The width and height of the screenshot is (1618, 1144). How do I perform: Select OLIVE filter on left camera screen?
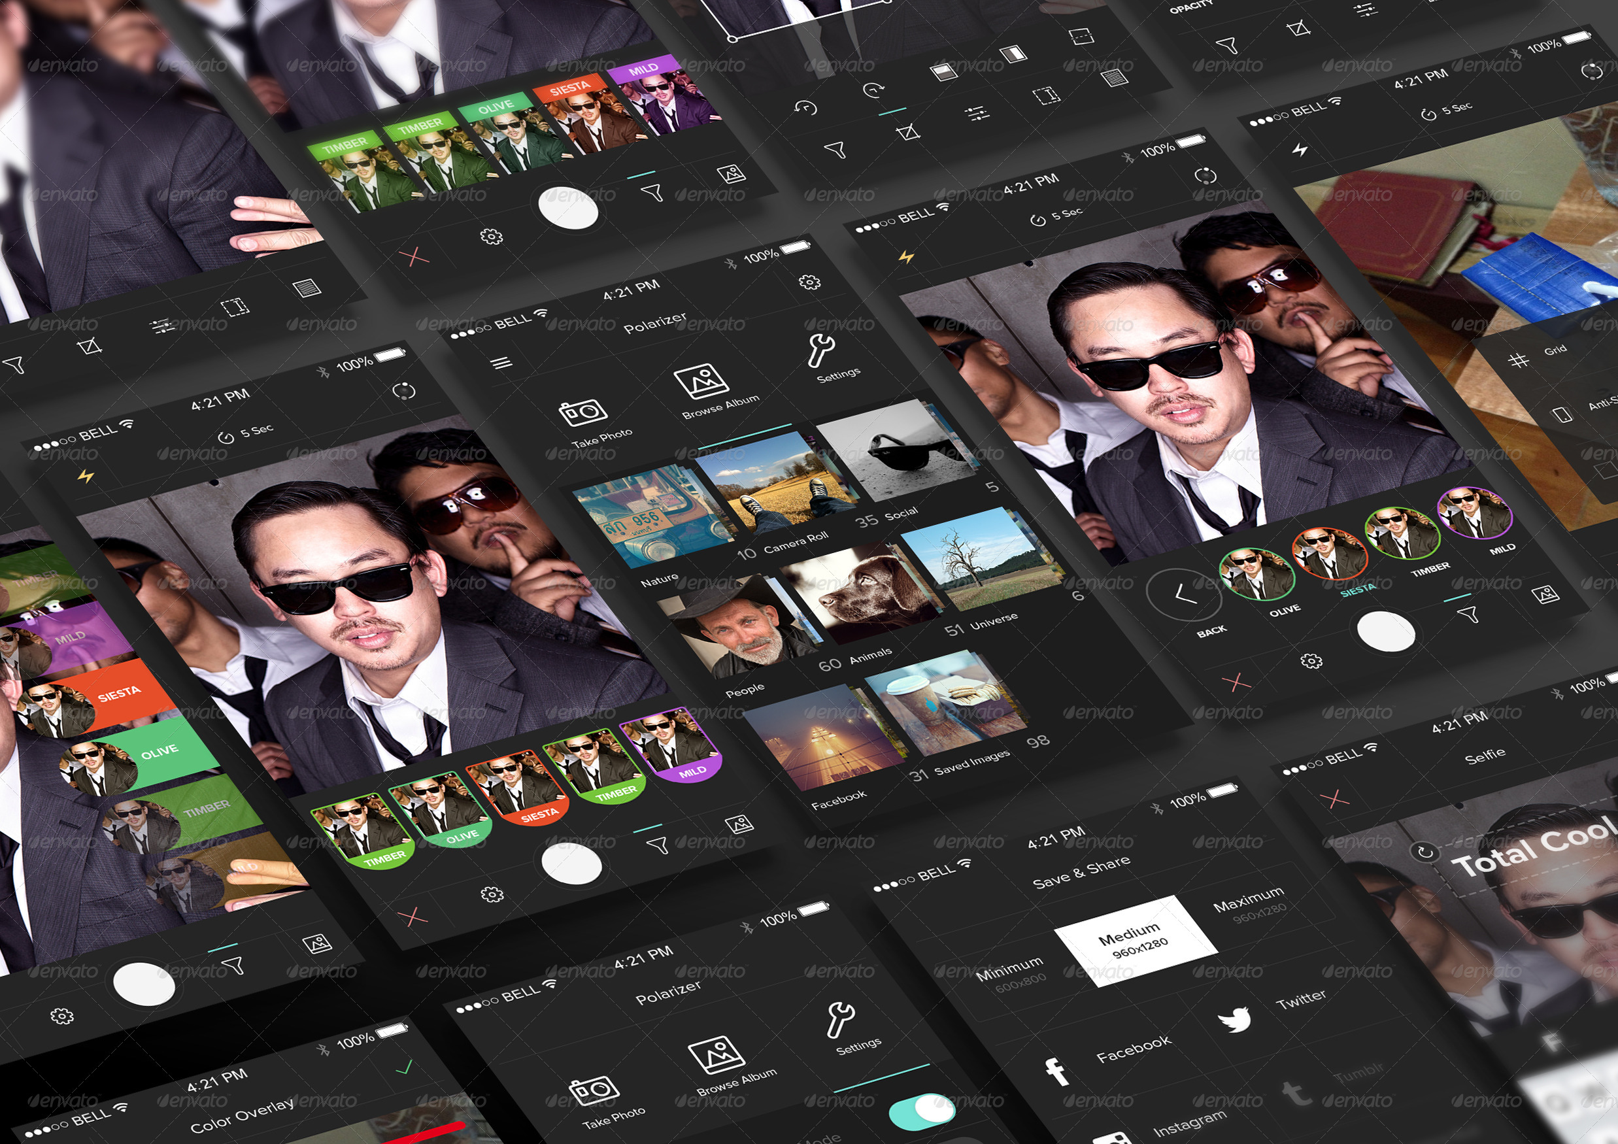coord(441,811)
